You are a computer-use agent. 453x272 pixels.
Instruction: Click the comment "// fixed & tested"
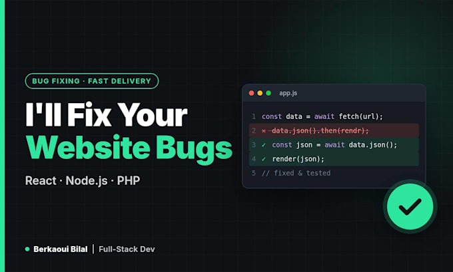point(296,173)
